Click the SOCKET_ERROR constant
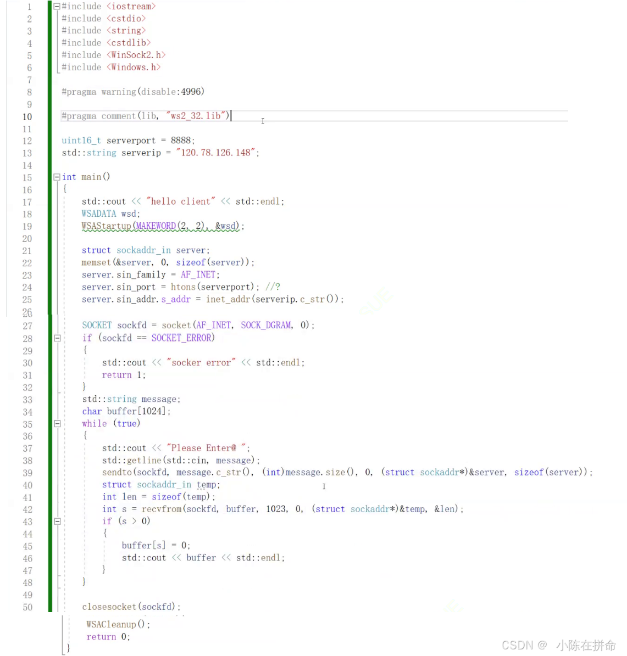 click(181, 338)
